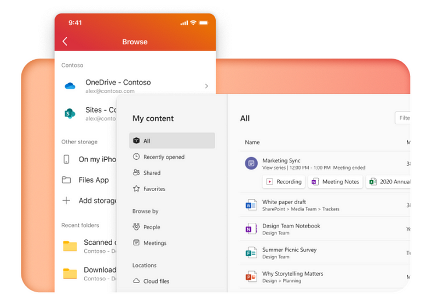Click the My content heading
This screenshot has width=438, height=306.
153,118
